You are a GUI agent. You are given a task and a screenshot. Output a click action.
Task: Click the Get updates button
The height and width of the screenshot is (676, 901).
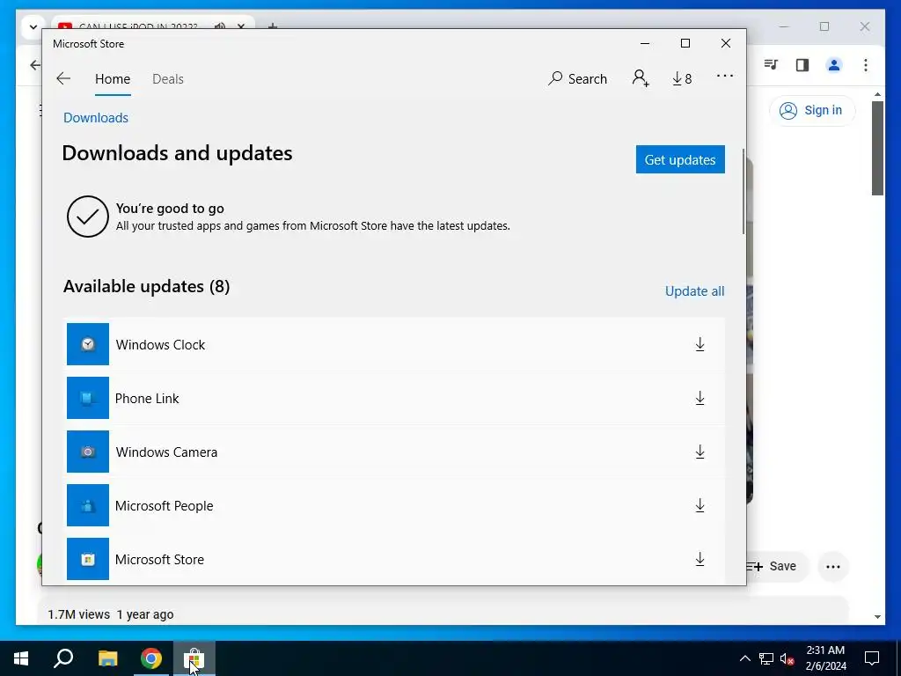[680, 159]
